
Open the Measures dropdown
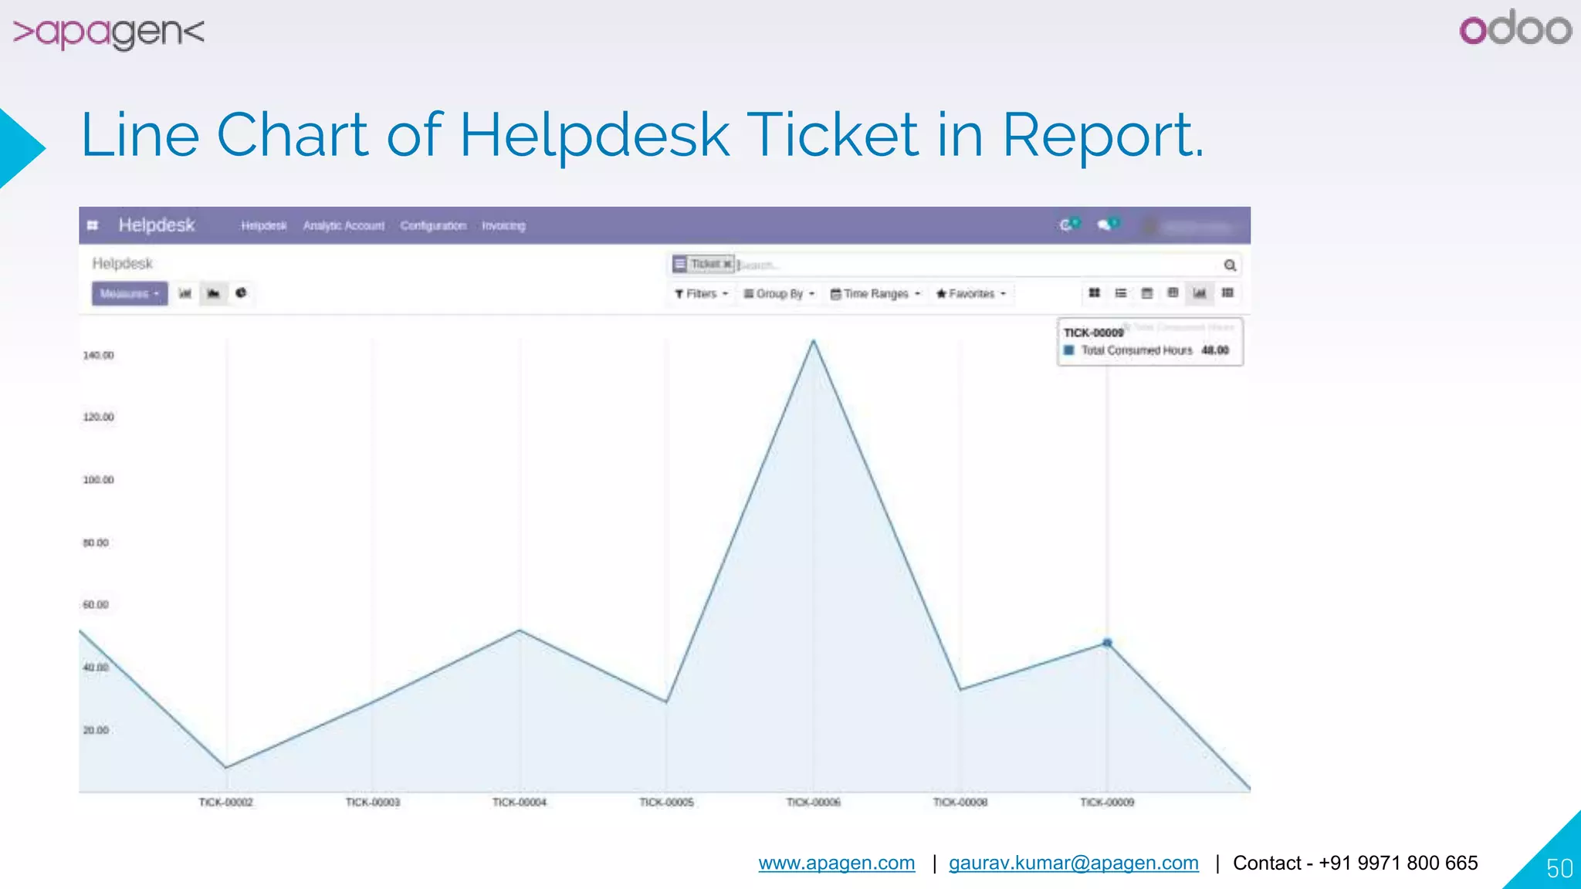click(x=130, y=293)
